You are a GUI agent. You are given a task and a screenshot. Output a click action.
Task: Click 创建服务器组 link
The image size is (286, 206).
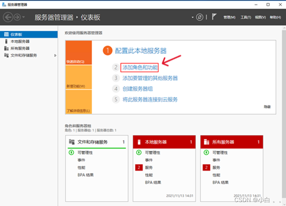point(138,89)
